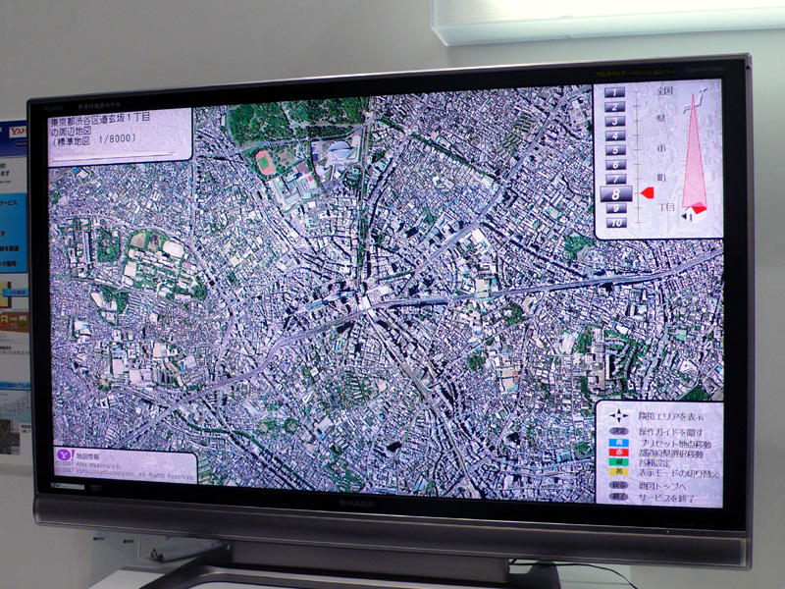The height and width of the screenshot is (589, 785).
Task: Click the 表示モードの切り替え guide text
Action: pyautogui.click(x=679, y=473)
